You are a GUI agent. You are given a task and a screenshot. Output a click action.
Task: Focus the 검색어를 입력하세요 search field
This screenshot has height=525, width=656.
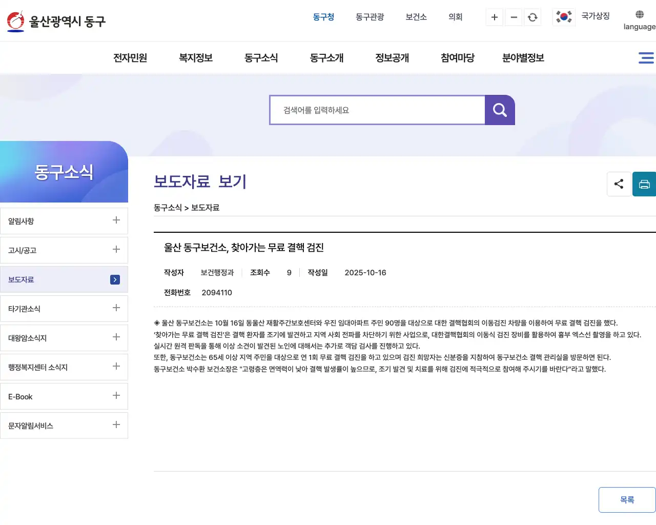pos(377,110)
